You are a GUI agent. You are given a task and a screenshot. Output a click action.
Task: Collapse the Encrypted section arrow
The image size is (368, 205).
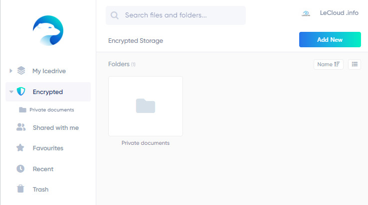click(11, 92)
